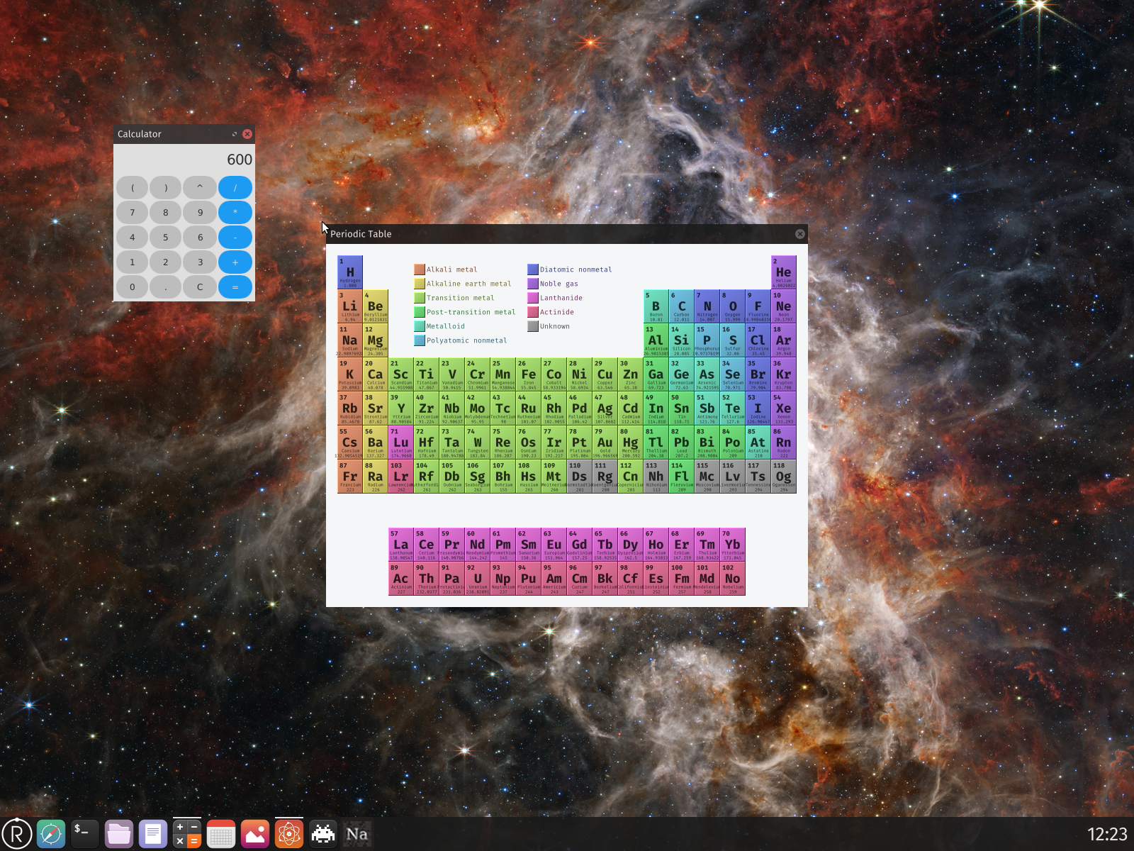Image resolution: width=1134 pixels, height=851 pixels.
Task: Select the Tungsten (W) element cell
Action: point(478,443)
